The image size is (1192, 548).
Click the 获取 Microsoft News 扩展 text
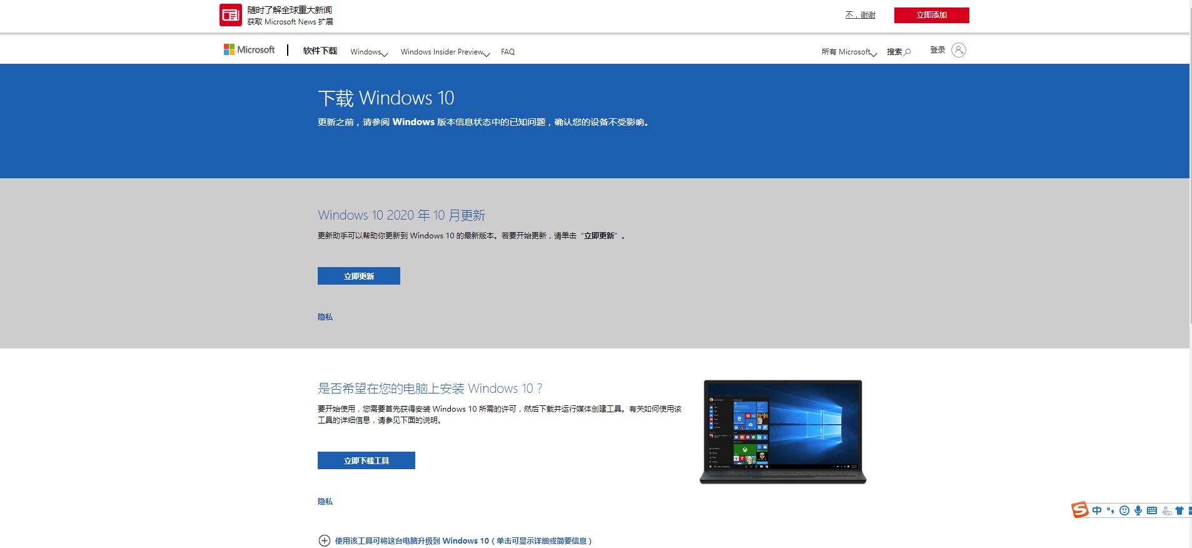[x=290, y=22]
